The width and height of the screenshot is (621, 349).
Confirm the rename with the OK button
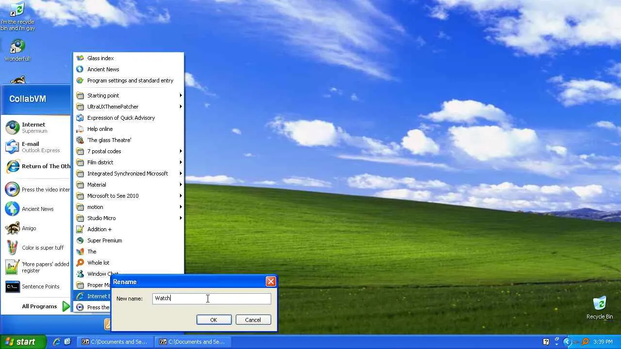click(x=213, y=320)
